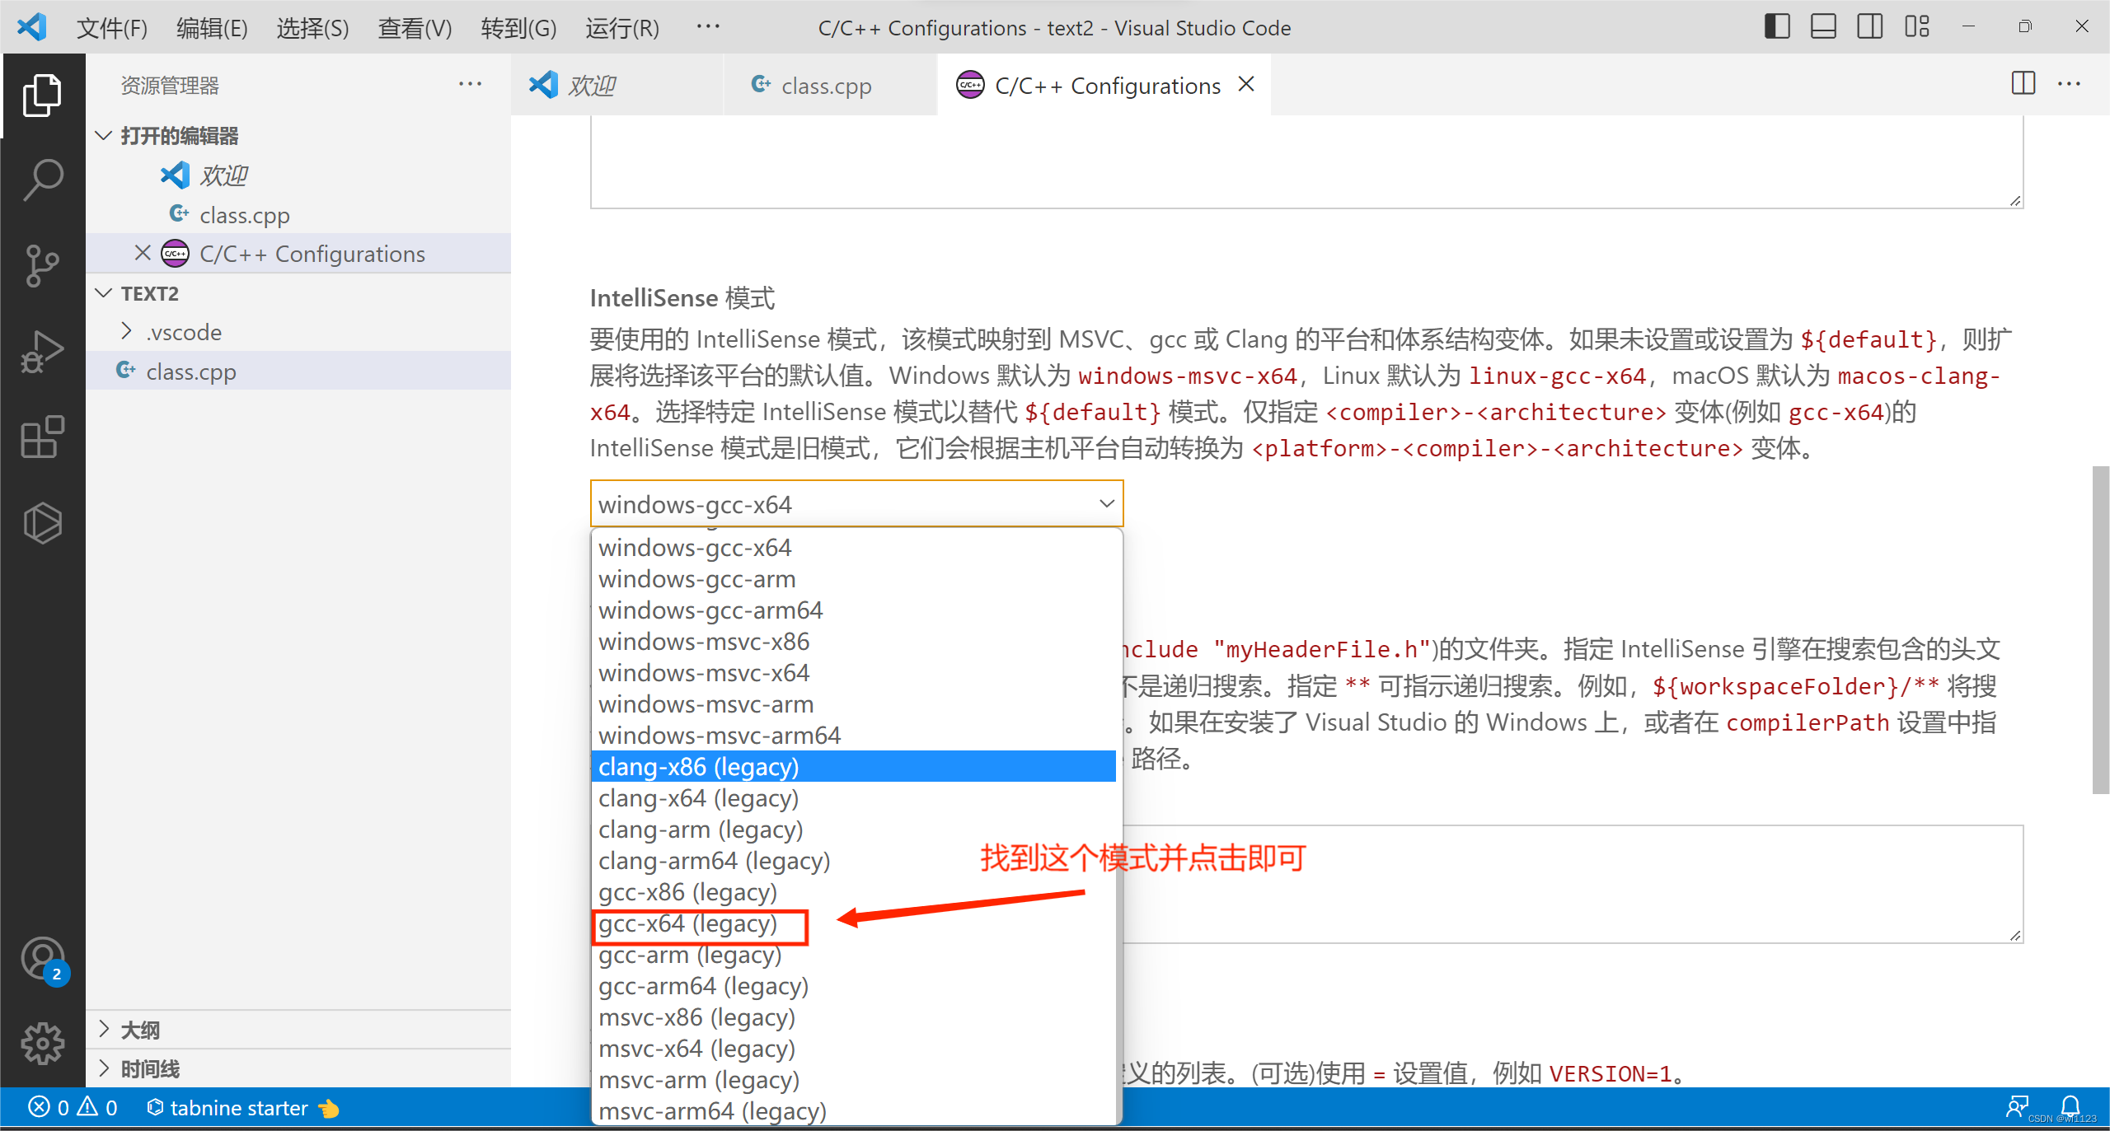The height and width of the screenshot is (1131, 2110).
Task: Select gcc-arm64 (legacy) option
Action: [x=854, y=986]
